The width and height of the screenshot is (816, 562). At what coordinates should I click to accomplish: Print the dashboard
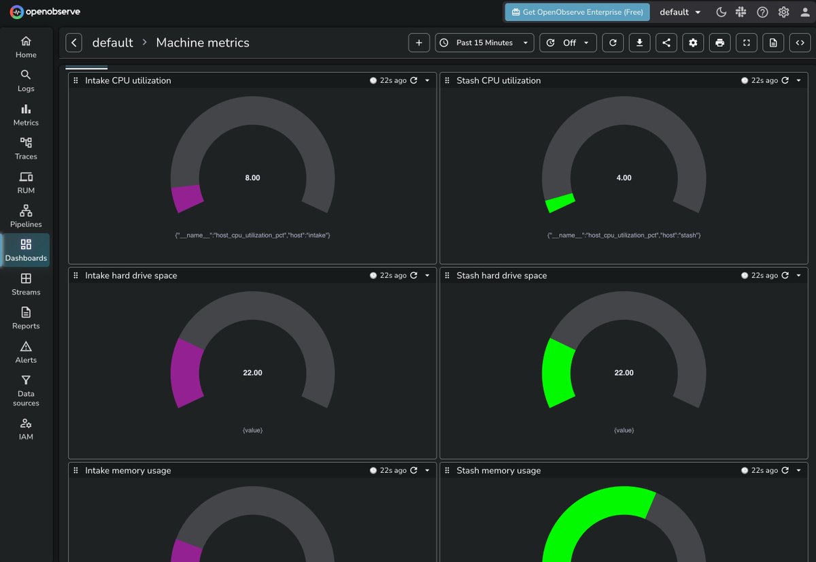click(720, 43)
